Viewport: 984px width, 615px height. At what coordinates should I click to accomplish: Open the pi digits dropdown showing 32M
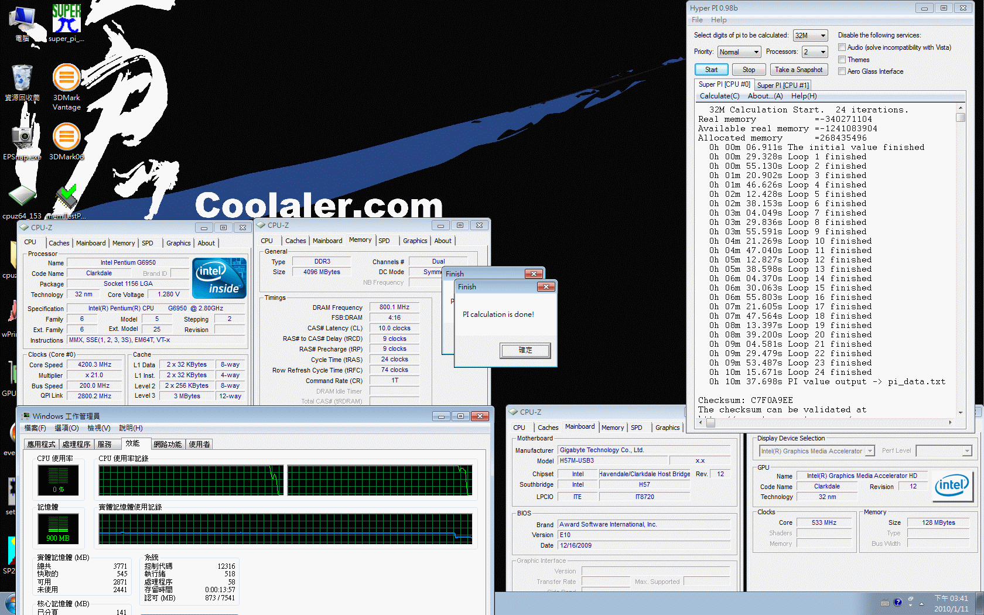pos(810,36)
